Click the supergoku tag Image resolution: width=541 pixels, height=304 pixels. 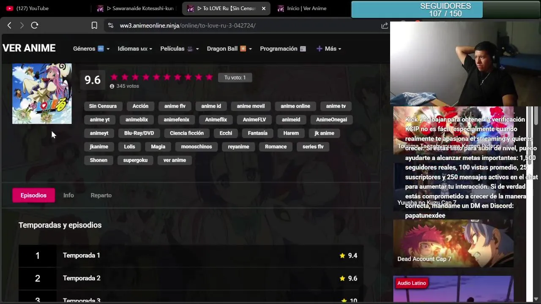point(135,160)
